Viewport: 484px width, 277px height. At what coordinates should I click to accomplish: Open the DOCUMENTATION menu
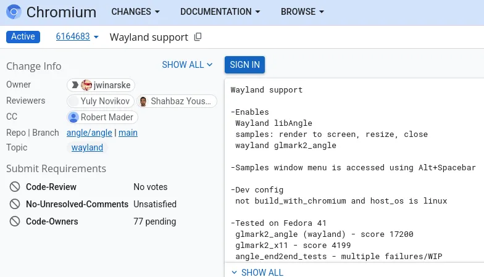pyautogui.click(x=220, y=12)
